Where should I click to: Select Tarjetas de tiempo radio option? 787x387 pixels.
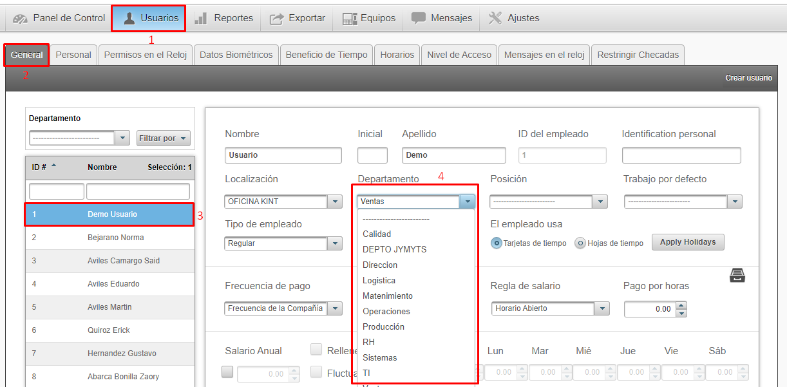coord(496,243)
